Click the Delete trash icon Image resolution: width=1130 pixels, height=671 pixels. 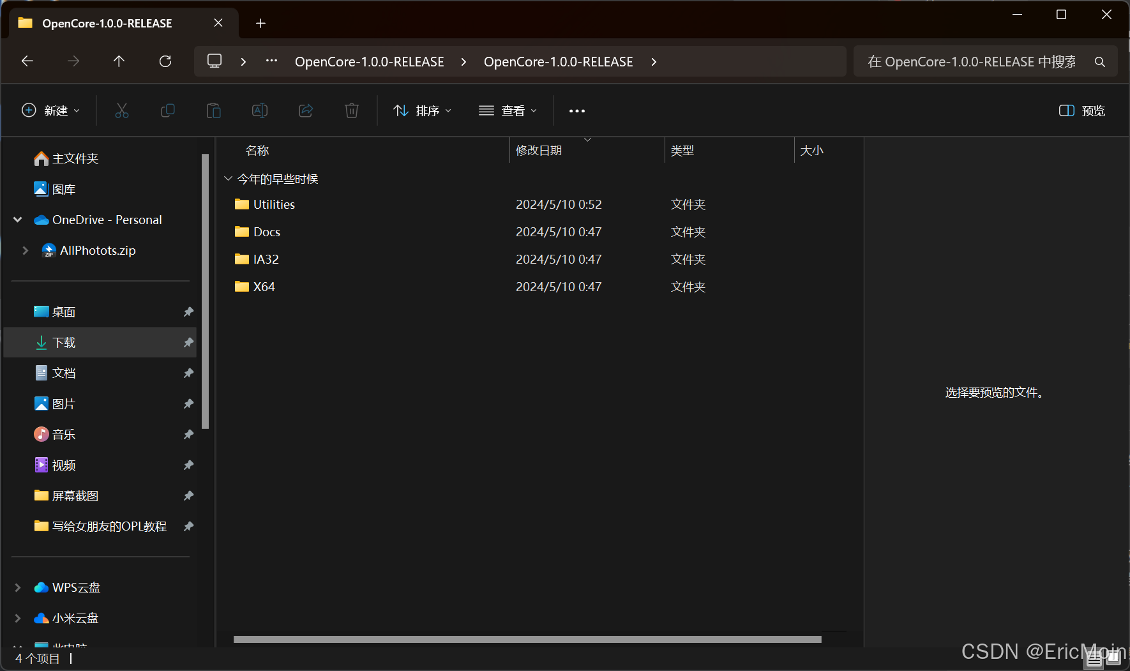pos(352,110)
